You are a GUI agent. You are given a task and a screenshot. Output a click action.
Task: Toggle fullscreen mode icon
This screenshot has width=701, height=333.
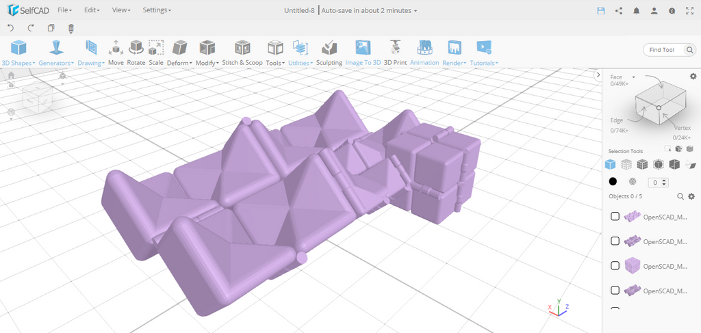click(x=689, y=11)
